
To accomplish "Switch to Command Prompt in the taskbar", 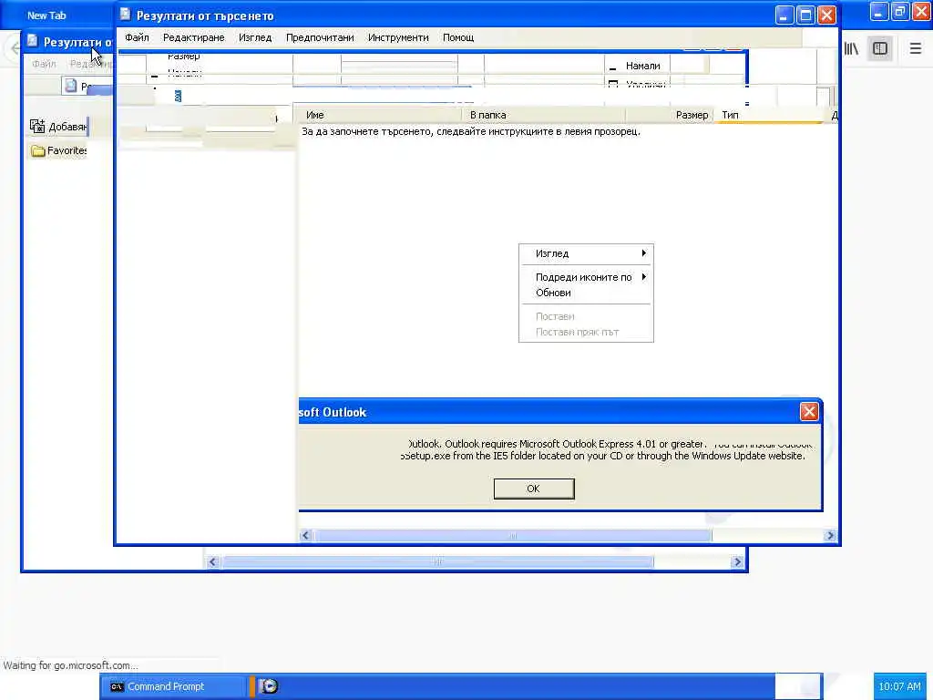I will pos(172,686).
